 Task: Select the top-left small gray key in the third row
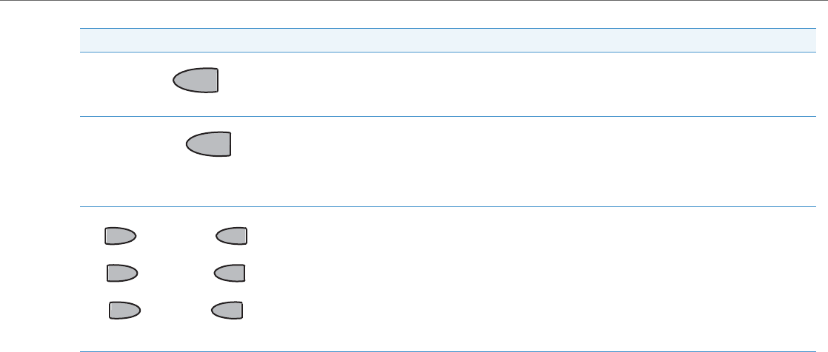121,236
